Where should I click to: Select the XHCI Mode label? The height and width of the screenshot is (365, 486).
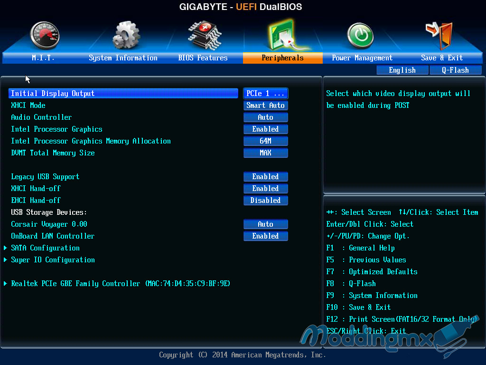click(x=28, y=105)
